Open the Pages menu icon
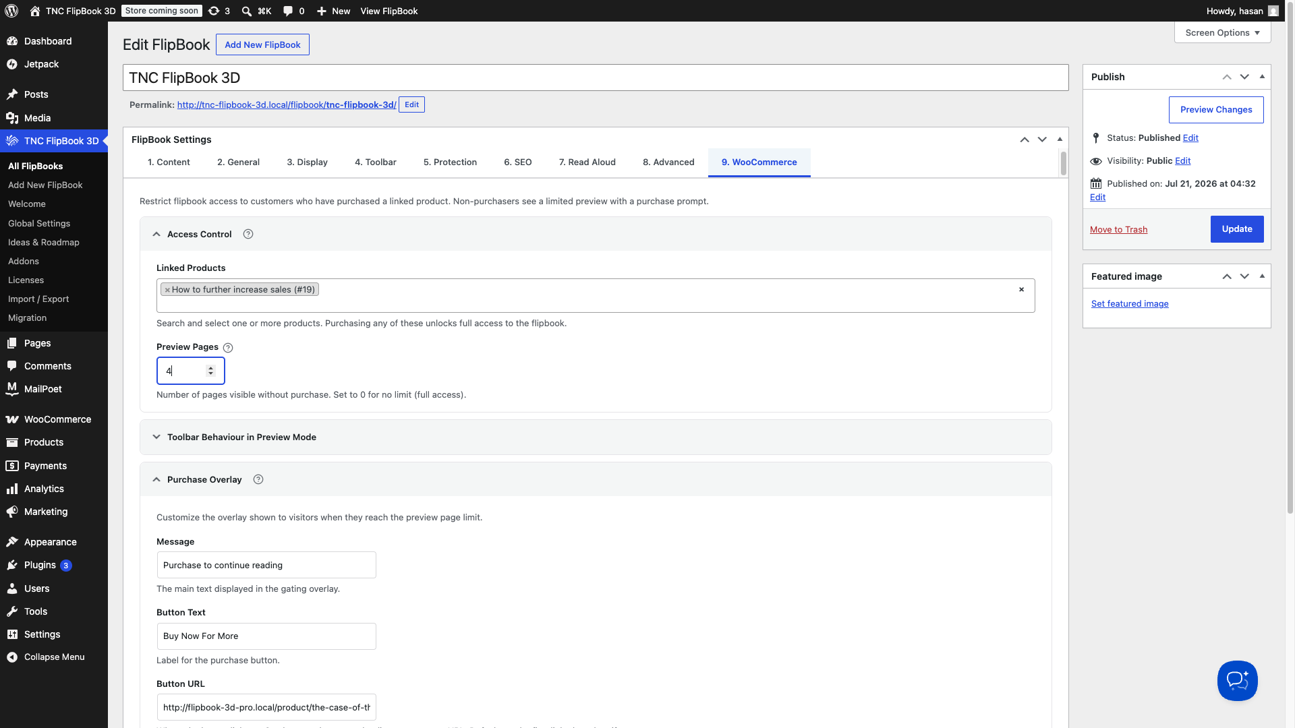 coord(12,343)
